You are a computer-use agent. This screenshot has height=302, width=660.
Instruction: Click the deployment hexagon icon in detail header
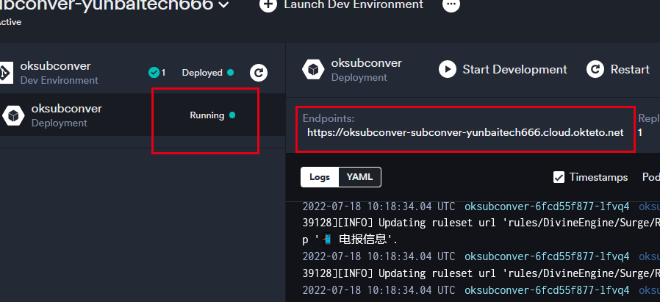click(x=313, y=69)
